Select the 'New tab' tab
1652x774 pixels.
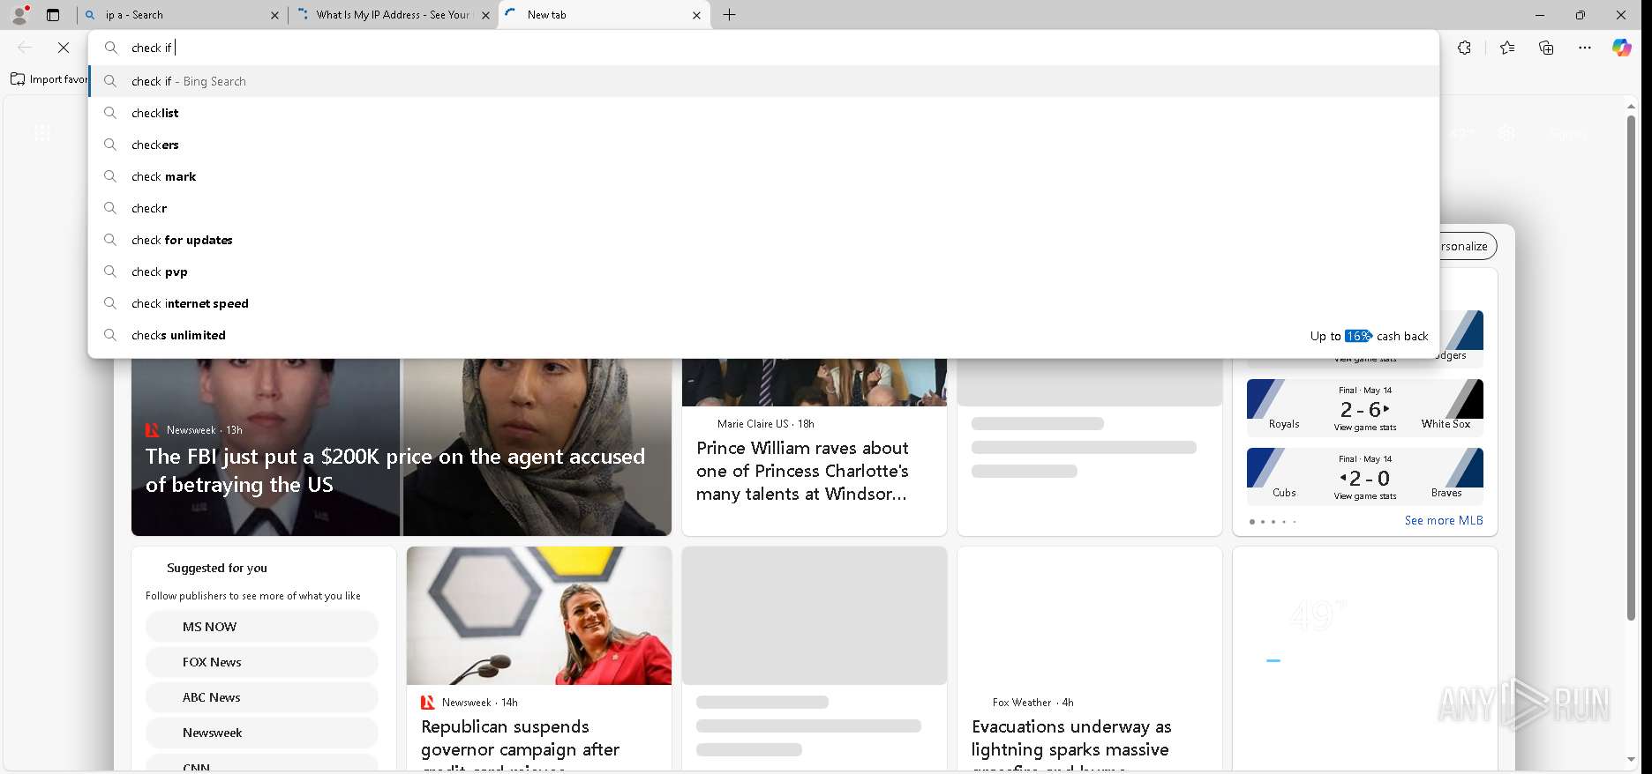pyautogui.click(x=604, y=15)
